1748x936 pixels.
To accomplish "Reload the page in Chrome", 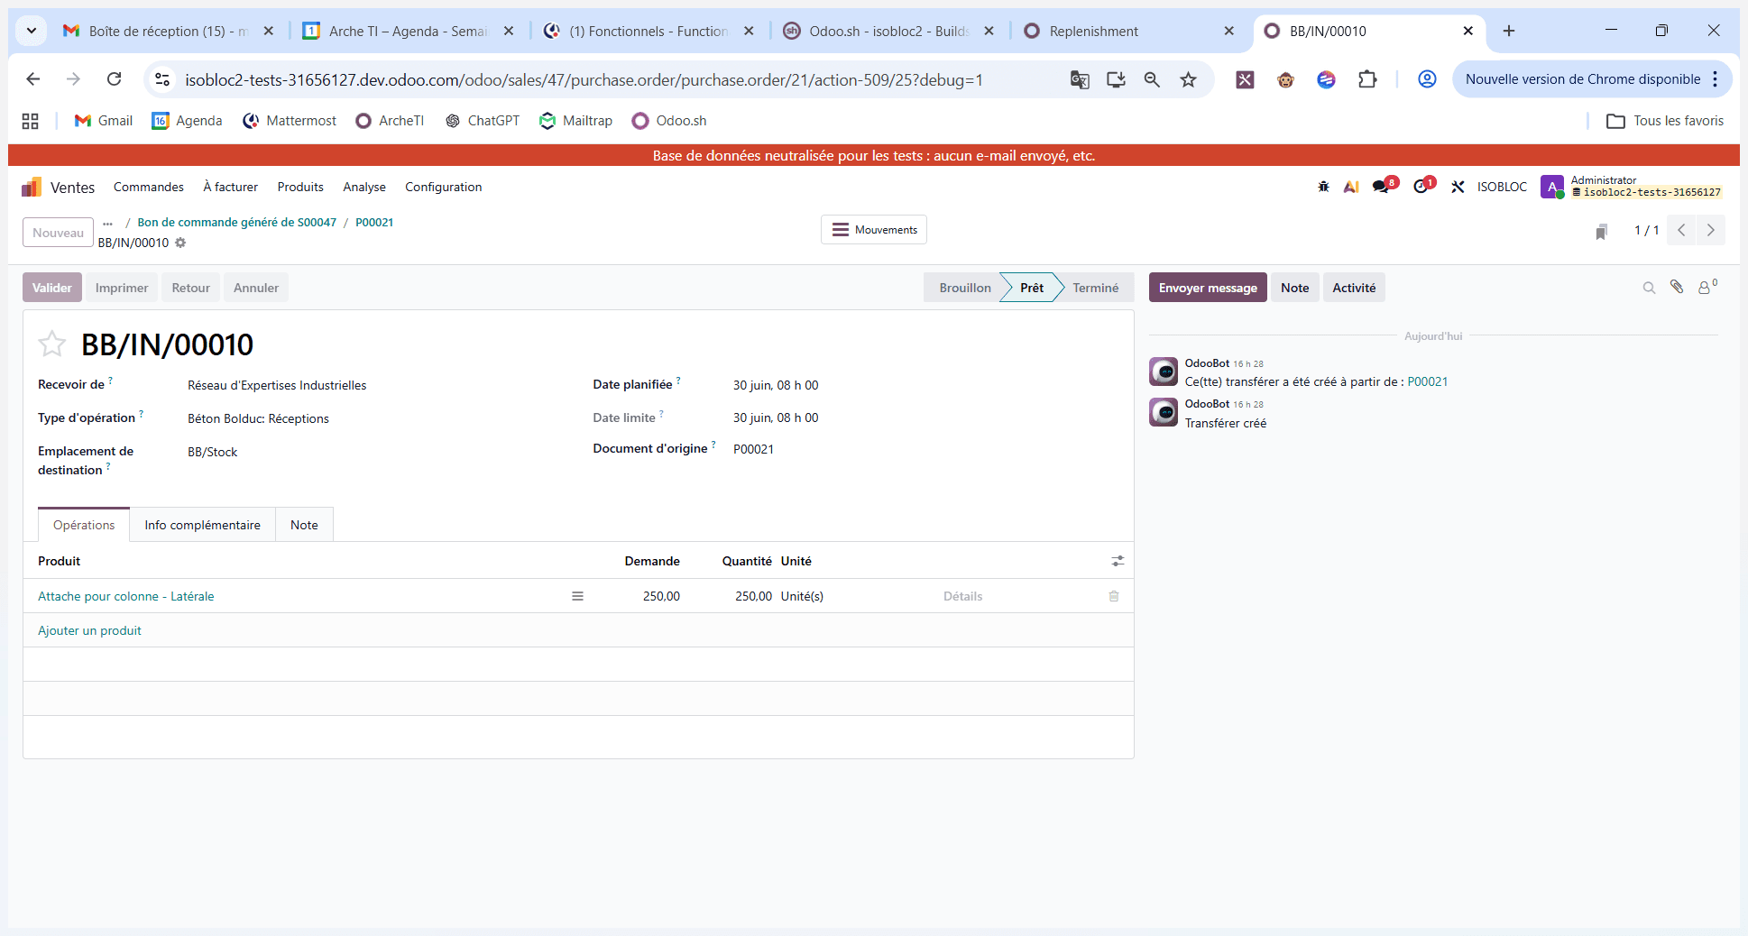I will click(114, 79).
